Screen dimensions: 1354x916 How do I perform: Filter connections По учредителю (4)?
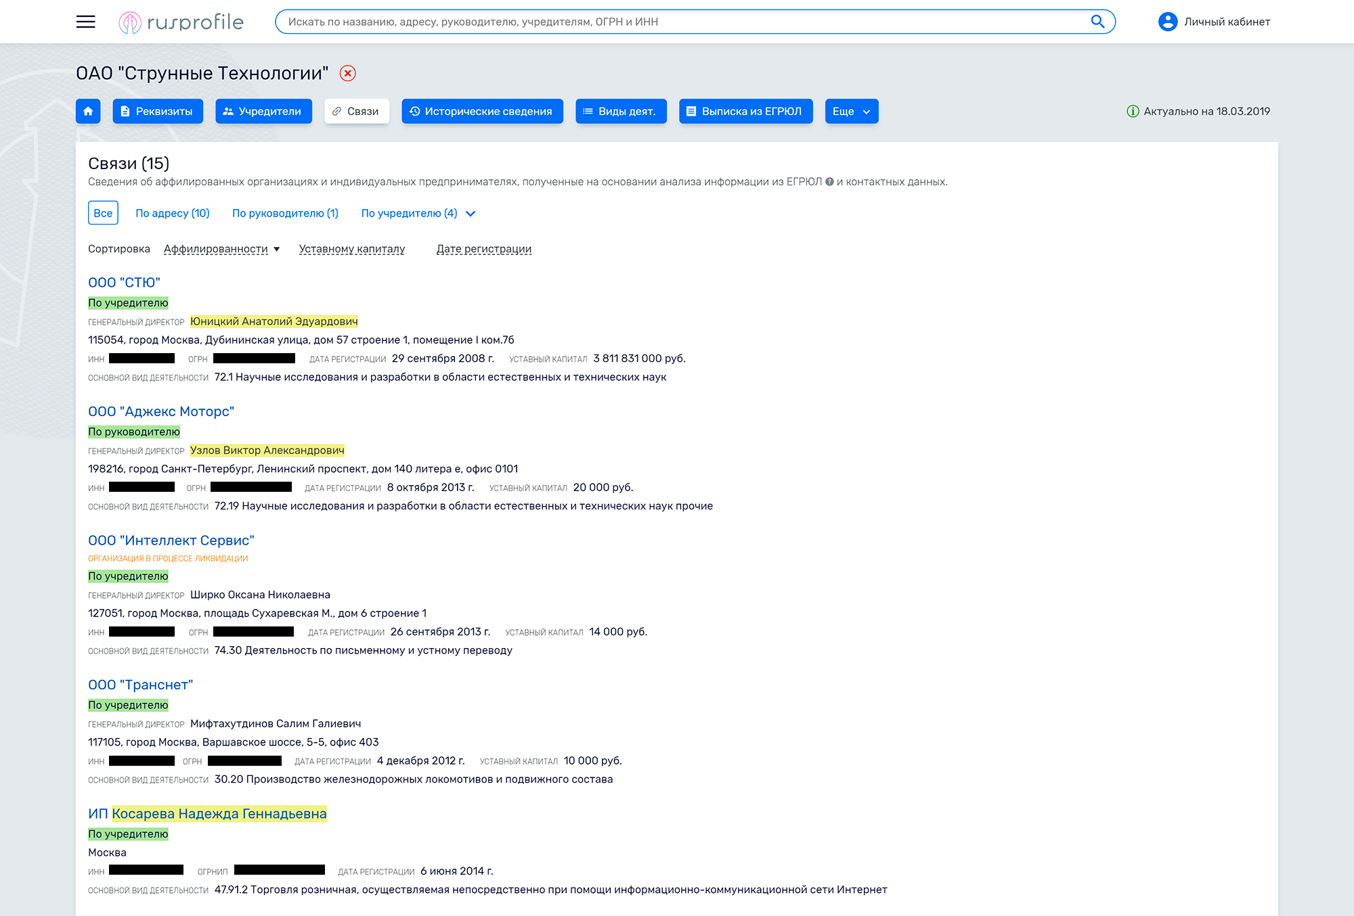coord(409,213)
